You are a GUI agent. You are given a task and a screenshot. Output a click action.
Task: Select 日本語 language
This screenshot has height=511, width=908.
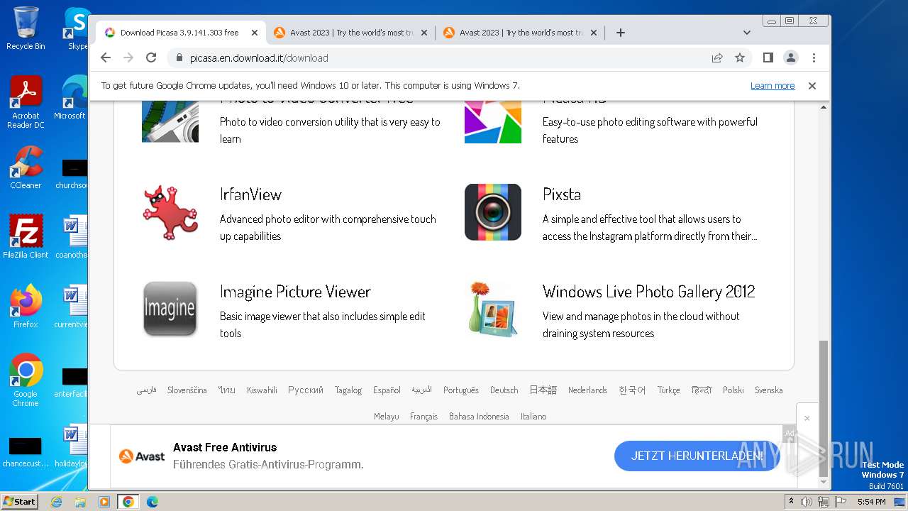tap(543, 390)
